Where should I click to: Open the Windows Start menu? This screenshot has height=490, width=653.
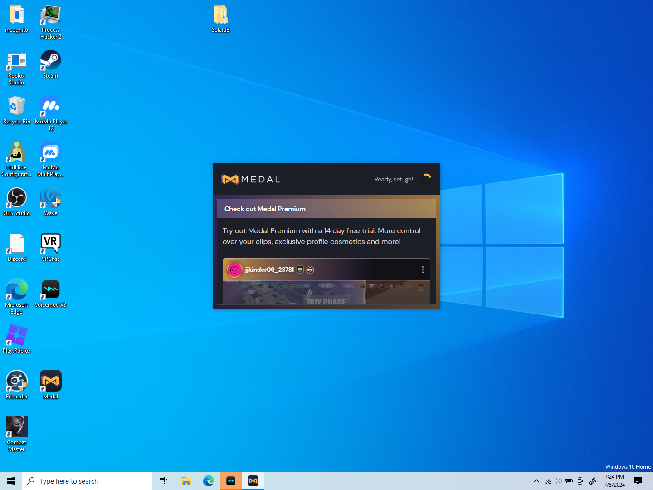point(11,481)
